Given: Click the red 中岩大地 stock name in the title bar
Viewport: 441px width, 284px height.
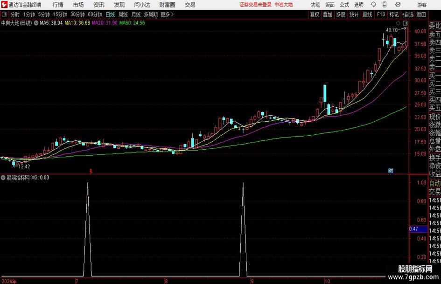Looking at the screenshot, I should [x=284, y=5].
